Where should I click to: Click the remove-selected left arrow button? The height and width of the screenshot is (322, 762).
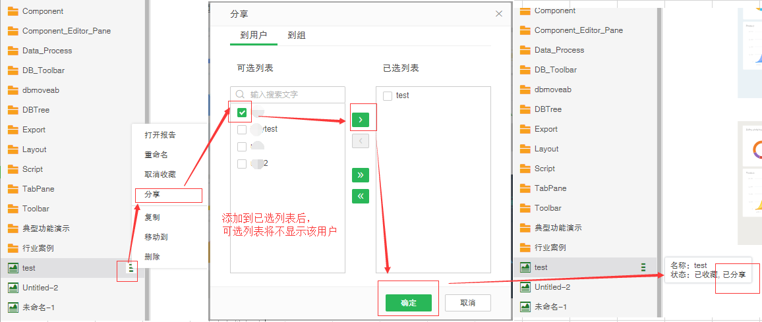(361, 140)
